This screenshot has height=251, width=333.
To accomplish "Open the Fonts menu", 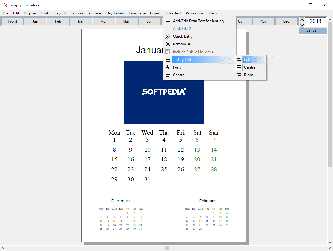I will pos(45,13).
